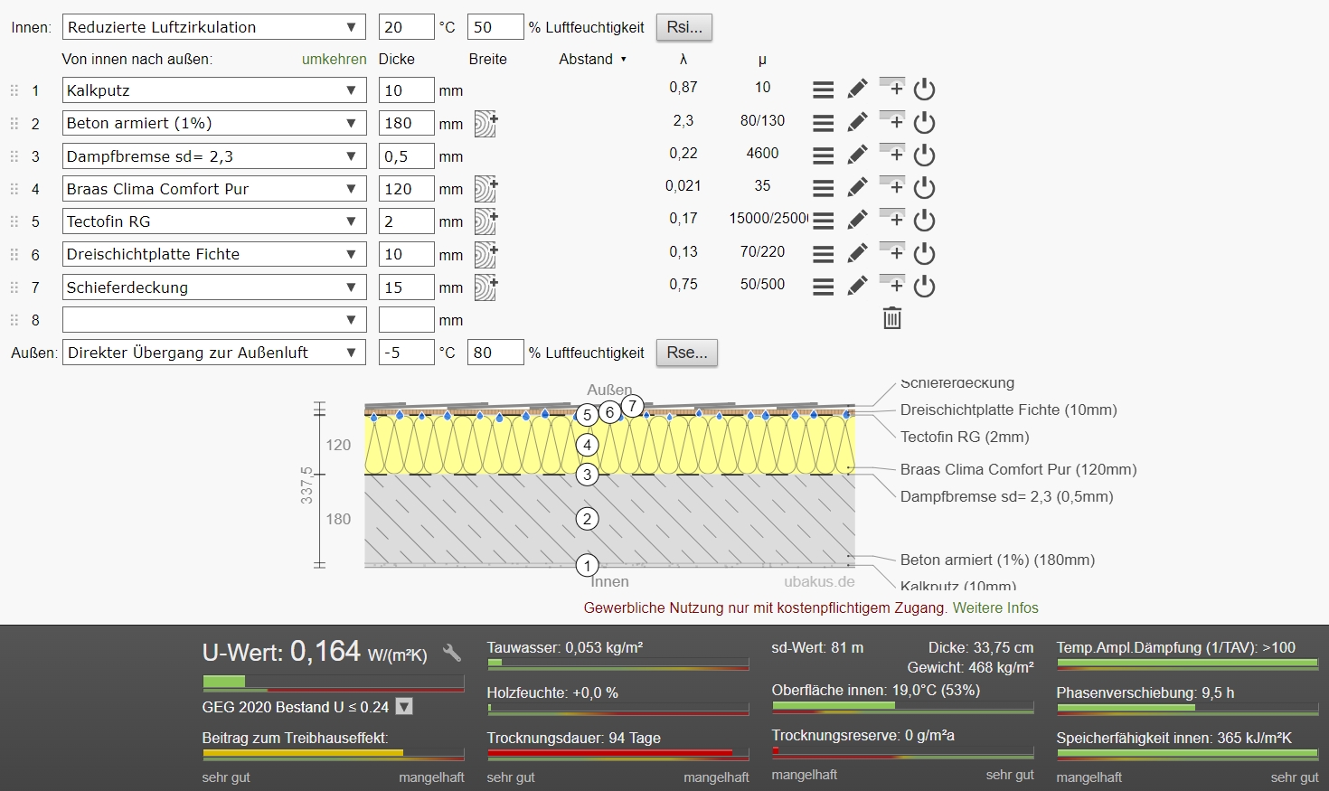Toggle the power icon for Kalkputz layer

(x=924, y=89)
